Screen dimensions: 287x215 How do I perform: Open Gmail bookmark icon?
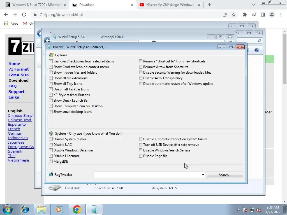(x=25, y=24)
